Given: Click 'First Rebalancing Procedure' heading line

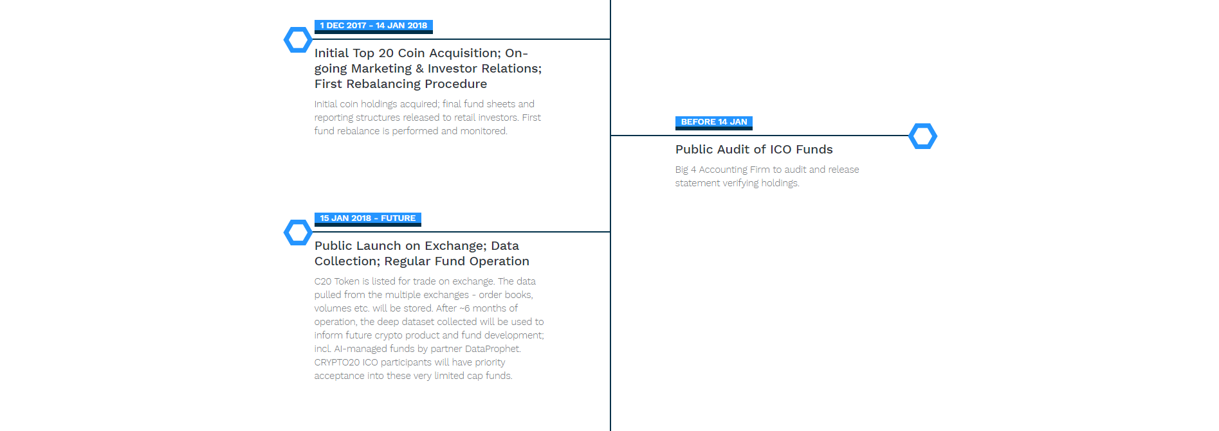Looking at the screenshot, I should pos(401,84).
